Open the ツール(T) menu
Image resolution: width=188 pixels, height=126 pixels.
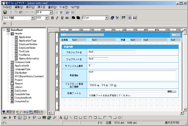tap(64, 7)
